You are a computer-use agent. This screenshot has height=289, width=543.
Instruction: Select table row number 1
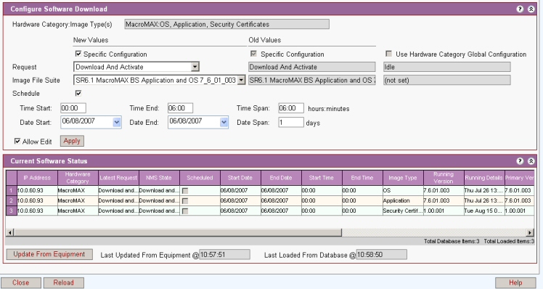click(12, 190)
